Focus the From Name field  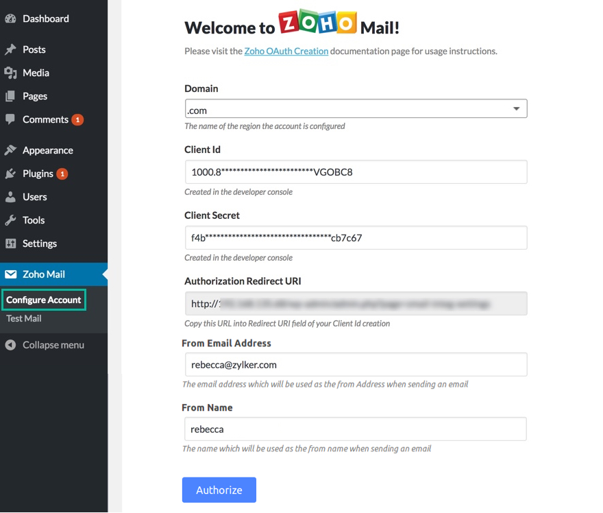tap(356, 429)
